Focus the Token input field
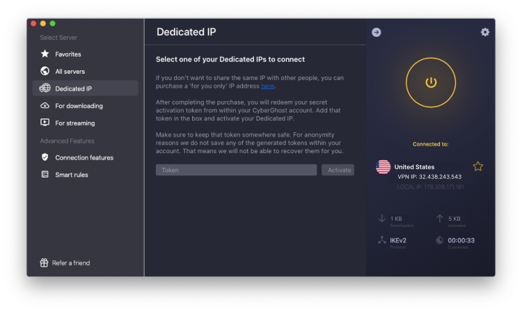 (x=236, y=170)
